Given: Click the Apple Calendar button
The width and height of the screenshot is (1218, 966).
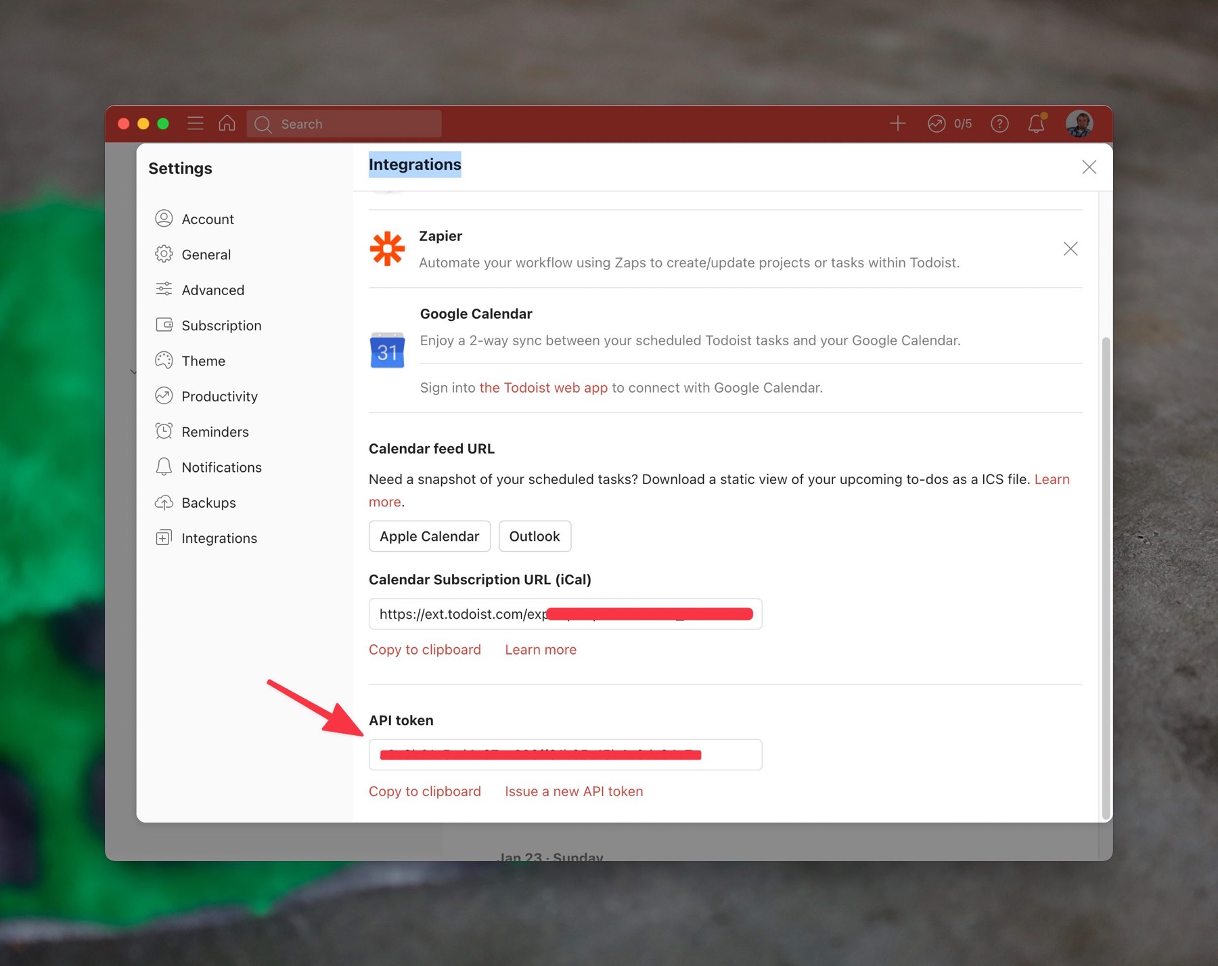Looking at the screenshot, I should [429, 536].
